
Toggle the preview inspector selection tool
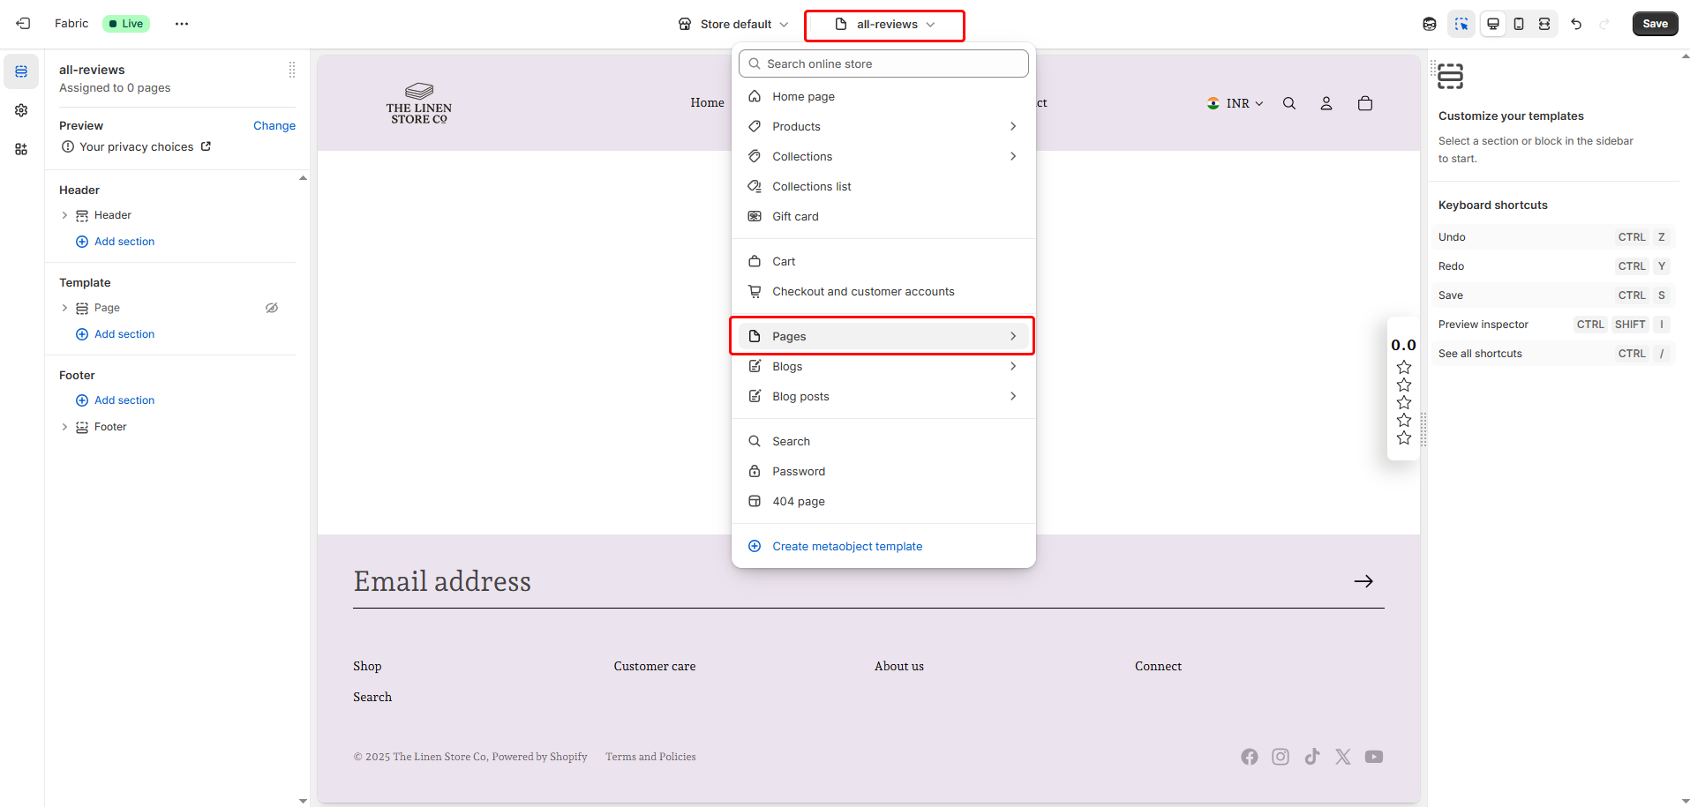click(1461, 24)
